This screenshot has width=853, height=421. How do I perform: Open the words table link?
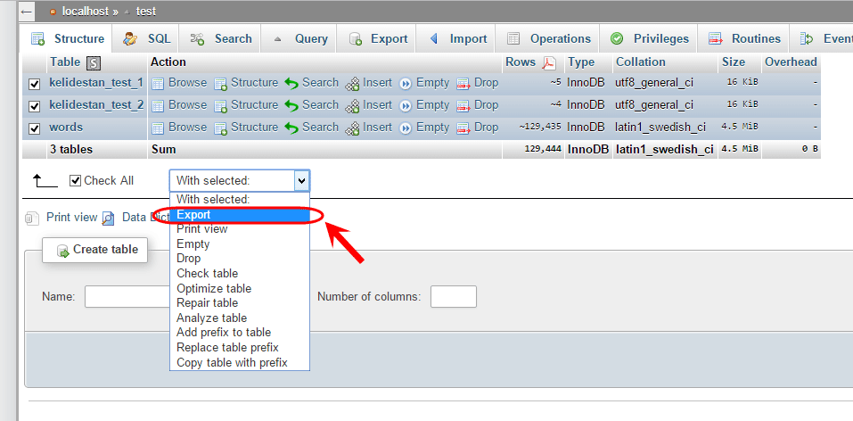66,128
